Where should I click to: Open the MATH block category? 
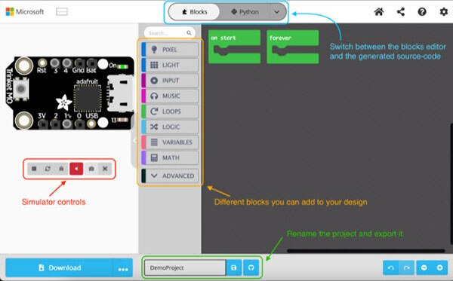click(170, 157)
